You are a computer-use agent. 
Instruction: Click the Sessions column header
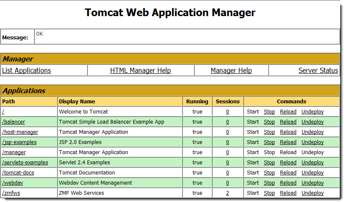(228, 102)
